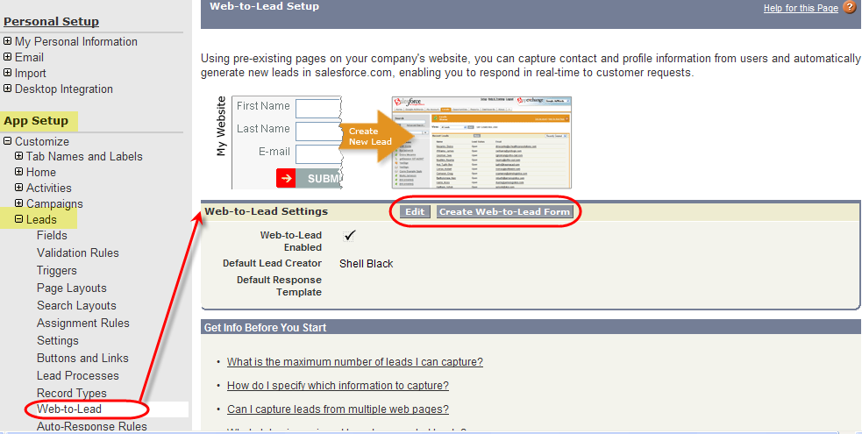Open how to specify information question
Screen dimensions: 862x434
pyautogui.click(x=338, y=386)
